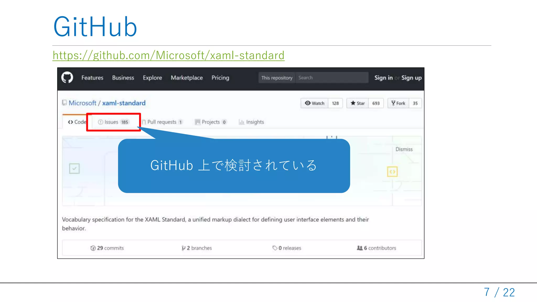Fork the repository
The image size is (537, 302).
click(x=398, y=103)
